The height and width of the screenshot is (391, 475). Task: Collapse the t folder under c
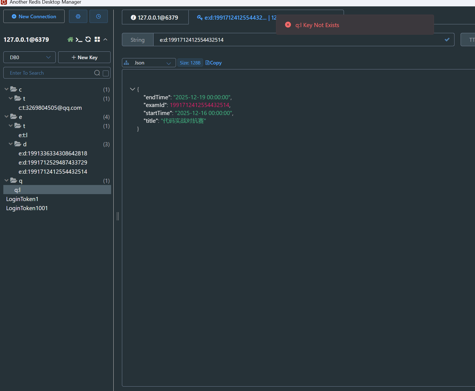tap(11, 98)
